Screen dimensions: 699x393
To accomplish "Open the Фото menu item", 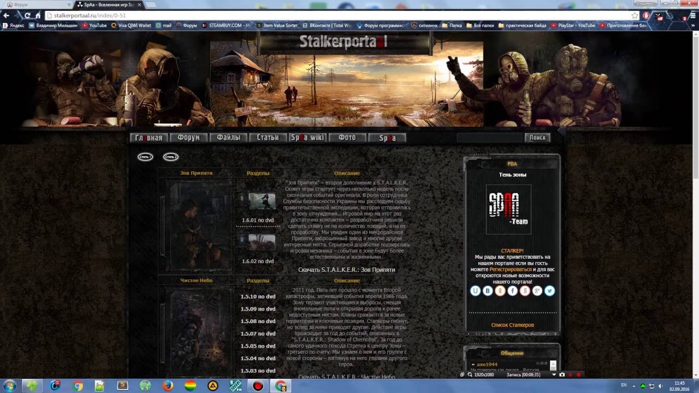I will pyautogui.click(x=347, y=138).
